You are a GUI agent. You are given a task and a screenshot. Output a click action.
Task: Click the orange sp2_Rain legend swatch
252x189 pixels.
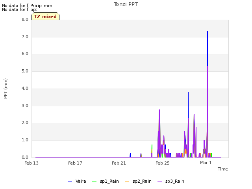click(x=127, y=182)
